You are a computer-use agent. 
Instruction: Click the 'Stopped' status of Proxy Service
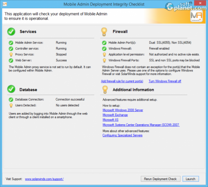(61, 54)
